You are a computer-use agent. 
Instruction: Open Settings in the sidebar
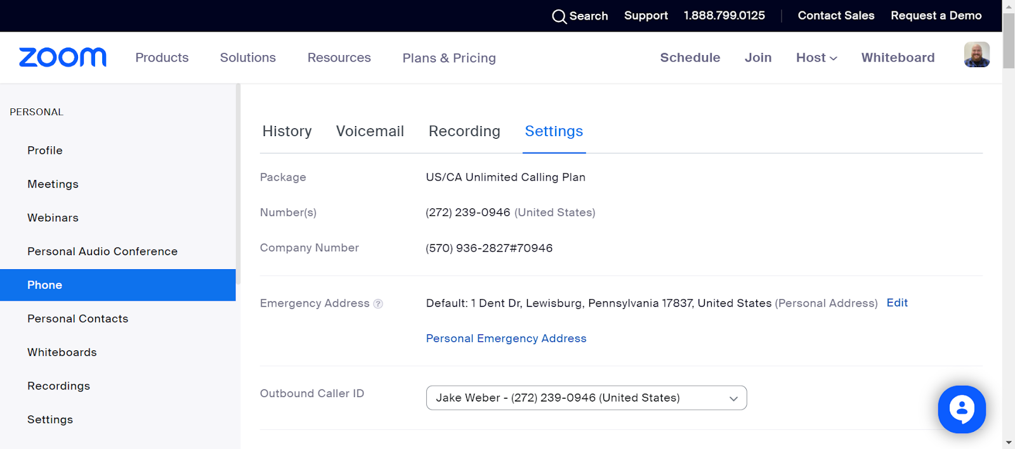(x=50, y=419)
